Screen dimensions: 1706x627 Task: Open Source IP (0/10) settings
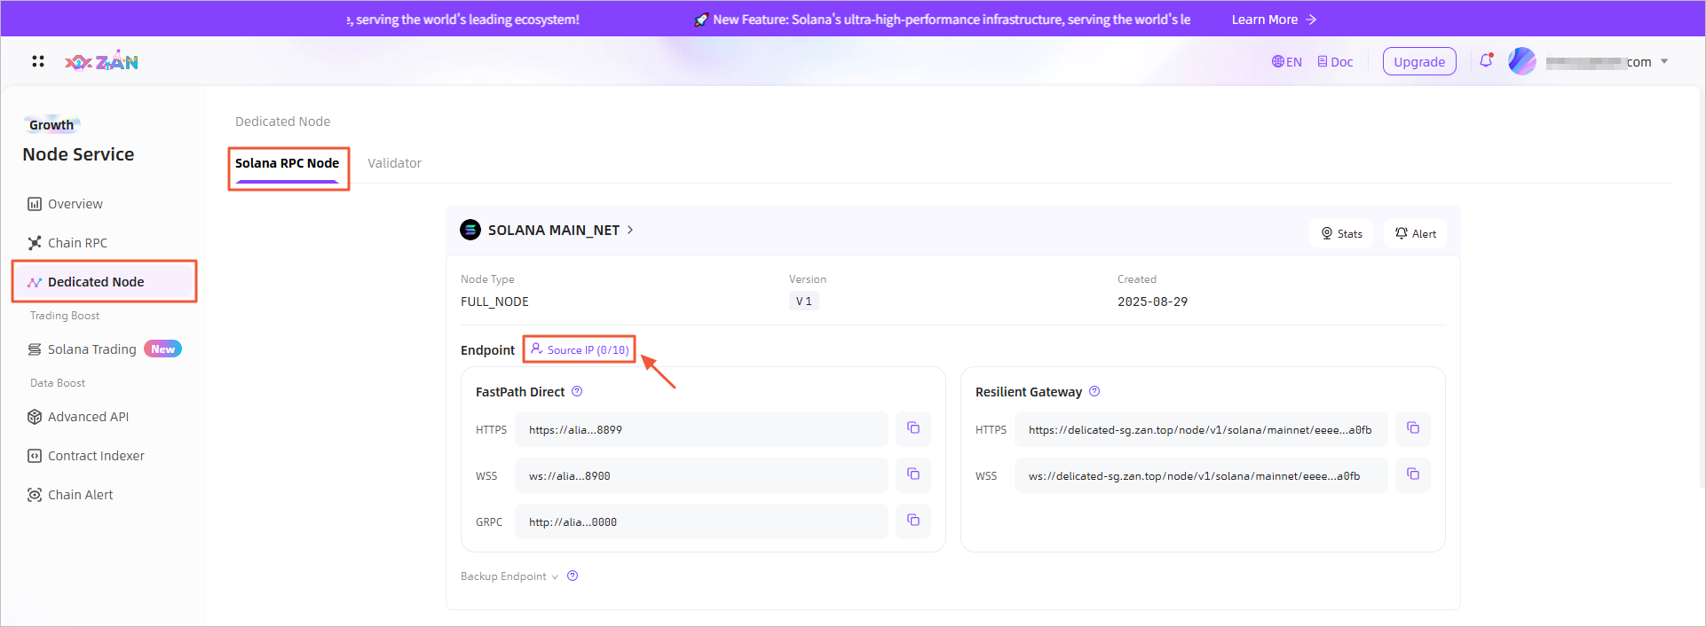point(580,349)
